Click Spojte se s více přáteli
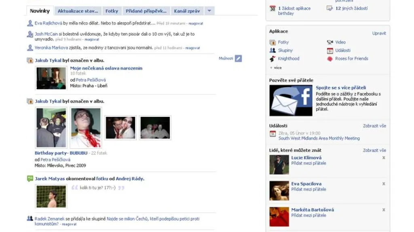Viewport: 414px width, 232px height. point(341,88)
